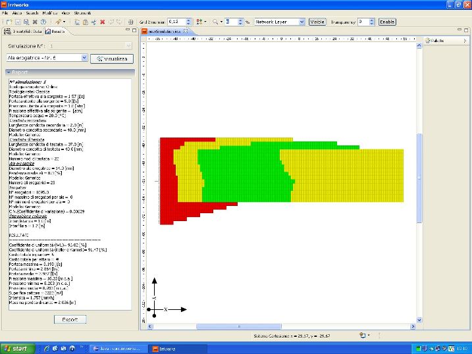Click the new file toolbar icon
Image resolution: width=472 pixels, height=354 pixels.
click(x=9, y=22)
